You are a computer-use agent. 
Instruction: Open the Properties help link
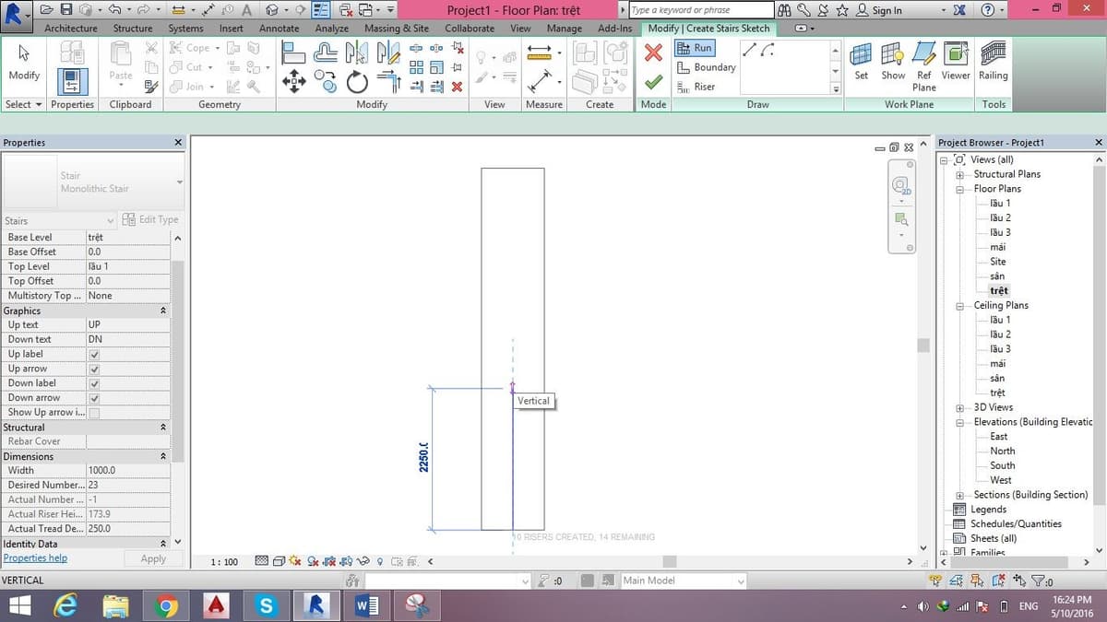click(35, 558)
